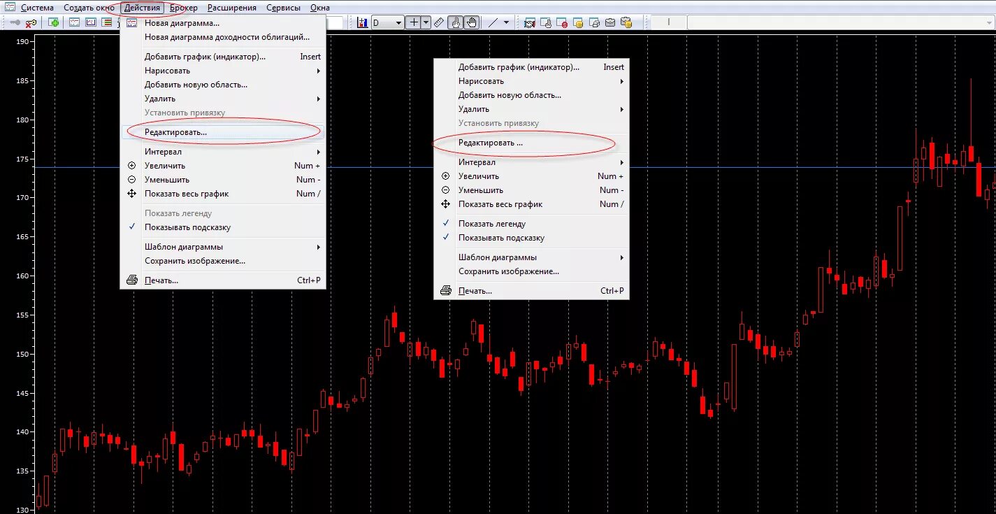This screenshot has width=996, height=514.
Task: Click the add chart indicator toolbar icon
Action: 362,23
